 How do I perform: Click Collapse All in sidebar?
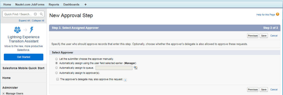tap(38, 21)
